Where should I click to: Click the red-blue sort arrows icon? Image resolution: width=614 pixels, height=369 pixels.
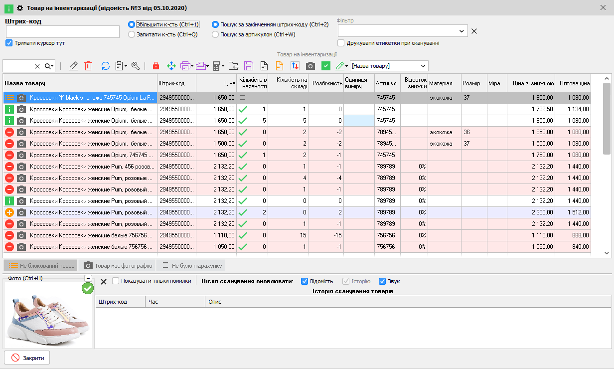pyautogui.click(x=295, y=66)
